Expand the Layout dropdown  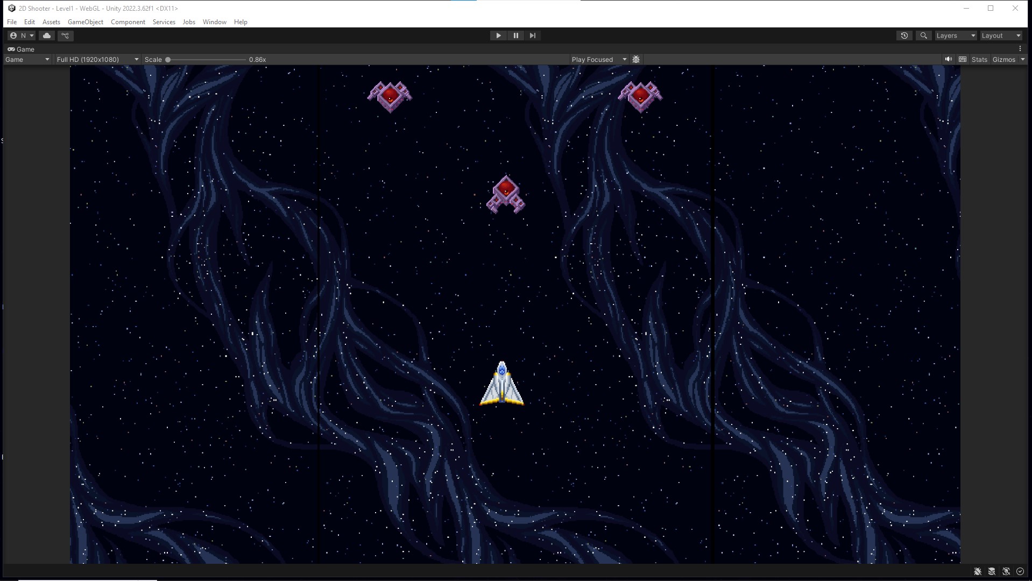(1001, 36)
